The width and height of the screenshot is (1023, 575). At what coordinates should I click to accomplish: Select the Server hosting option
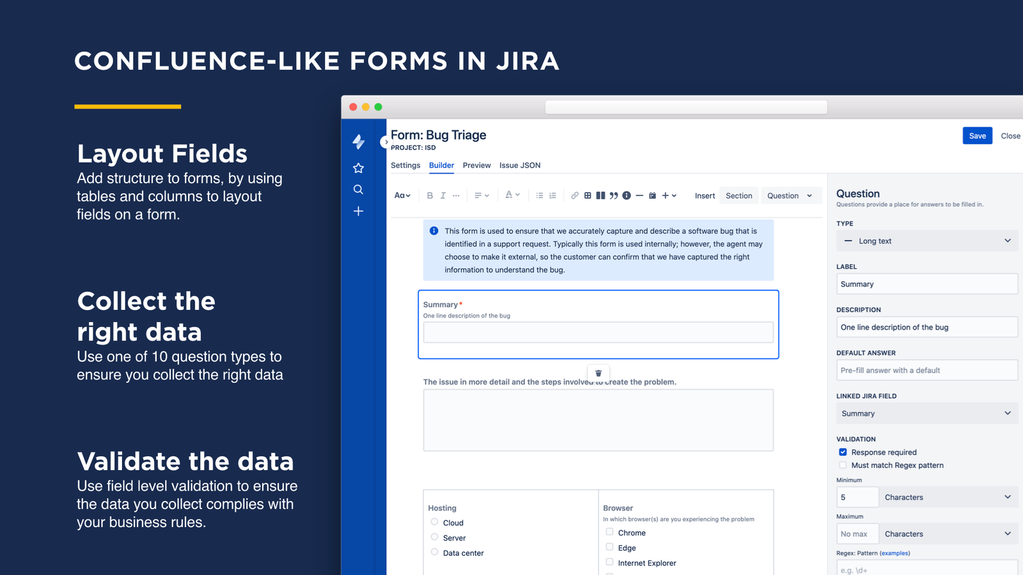pos(435,537)
